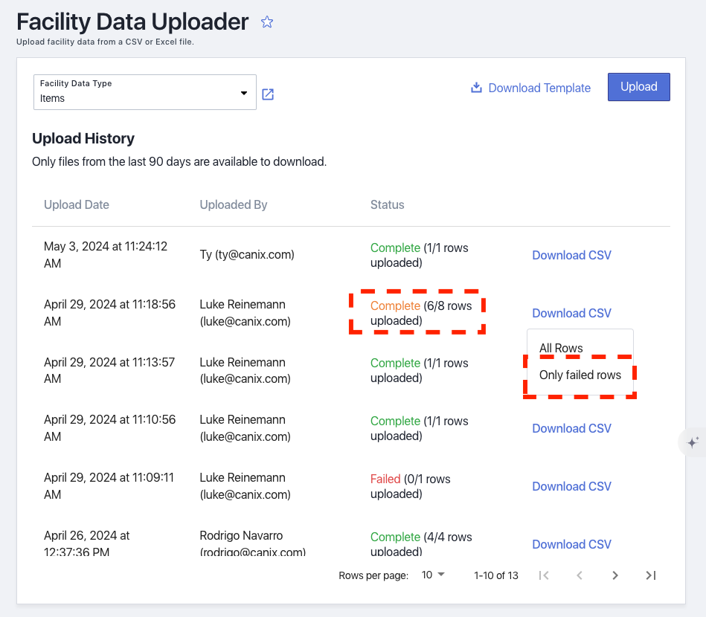Download CSV for the Failed upload row
This screenshot has width=706, height=617.
(x=571, y=485)
